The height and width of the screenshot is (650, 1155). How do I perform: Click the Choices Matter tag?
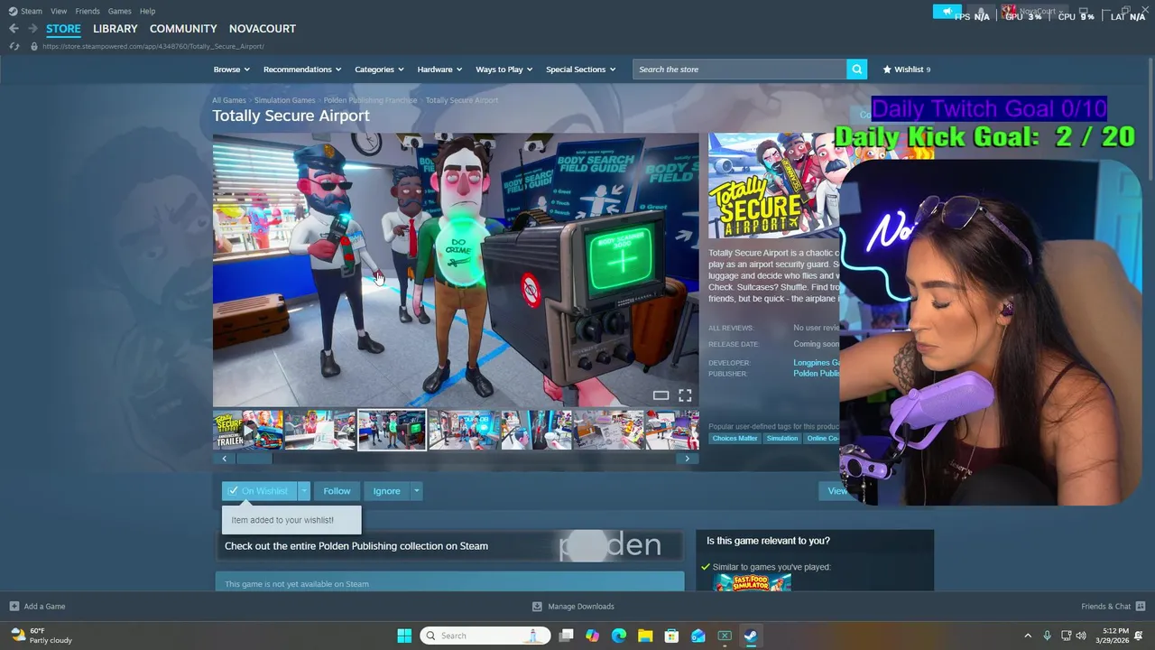(x=735, y=439)
